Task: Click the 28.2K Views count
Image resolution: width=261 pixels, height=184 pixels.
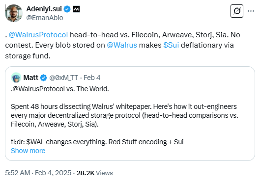Action: click(94, 173)
